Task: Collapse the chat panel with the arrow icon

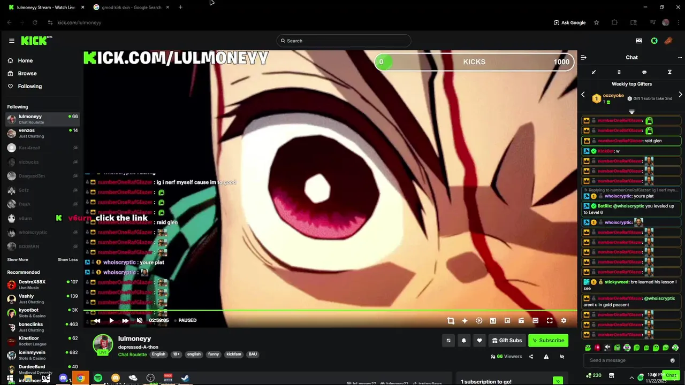Action: click(584, 57)
